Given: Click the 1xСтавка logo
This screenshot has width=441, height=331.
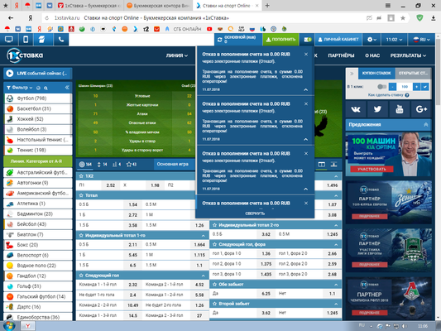Looking at the screenshot, I should click(25, 55).
